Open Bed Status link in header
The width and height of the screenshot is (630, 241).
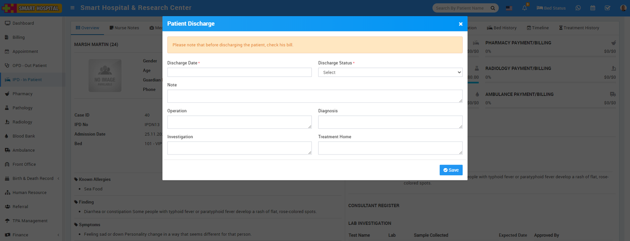coord(551,8)
